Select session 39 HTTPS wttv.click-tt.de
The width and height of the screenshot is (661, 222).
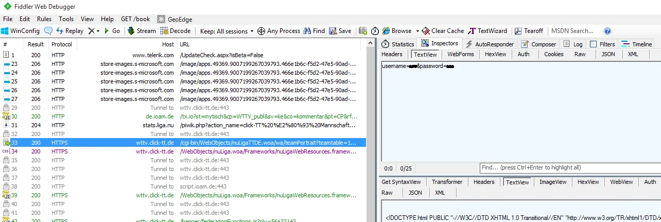tap(183, 195)
